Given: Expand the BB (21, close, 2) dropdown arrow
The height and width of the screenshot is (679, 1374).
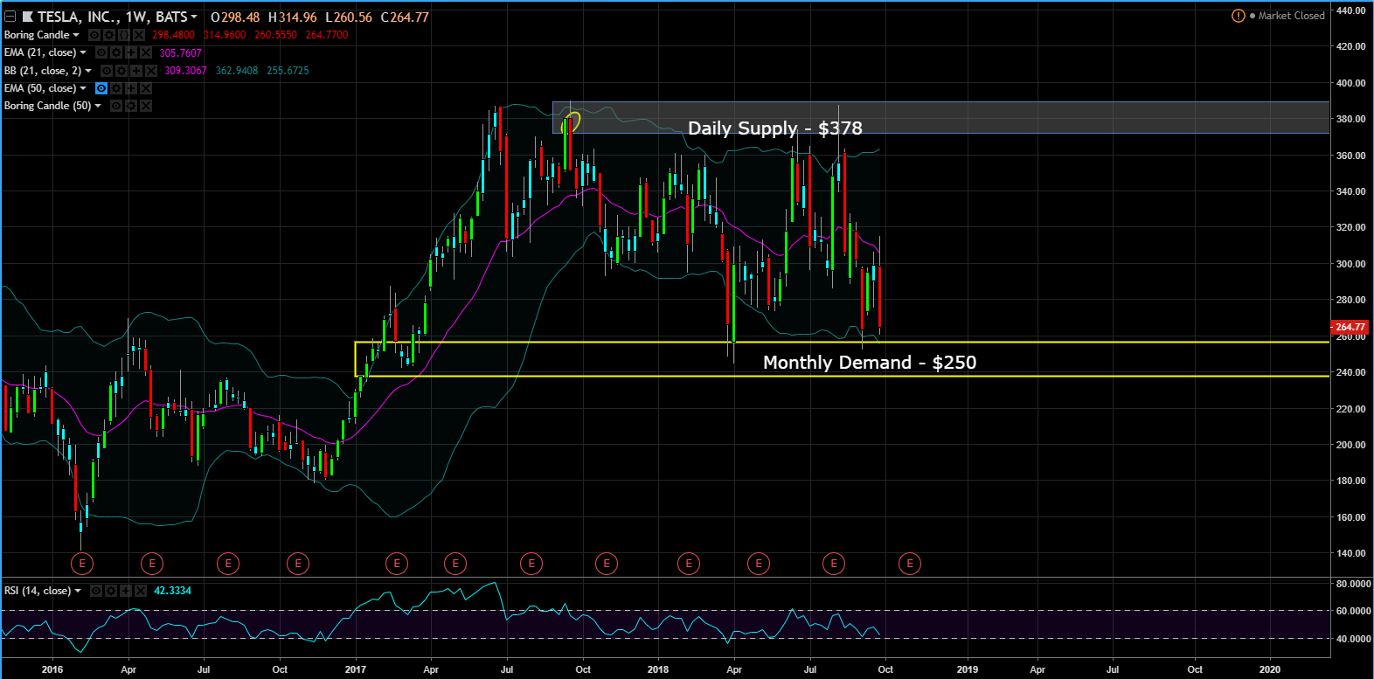Looking at the screenshot, I should click(88, 71).
